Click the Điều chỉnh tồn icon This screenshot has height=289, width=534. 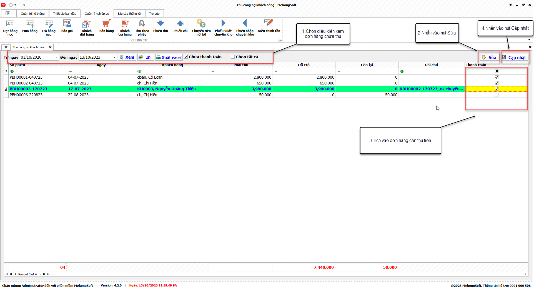(269, 26)
